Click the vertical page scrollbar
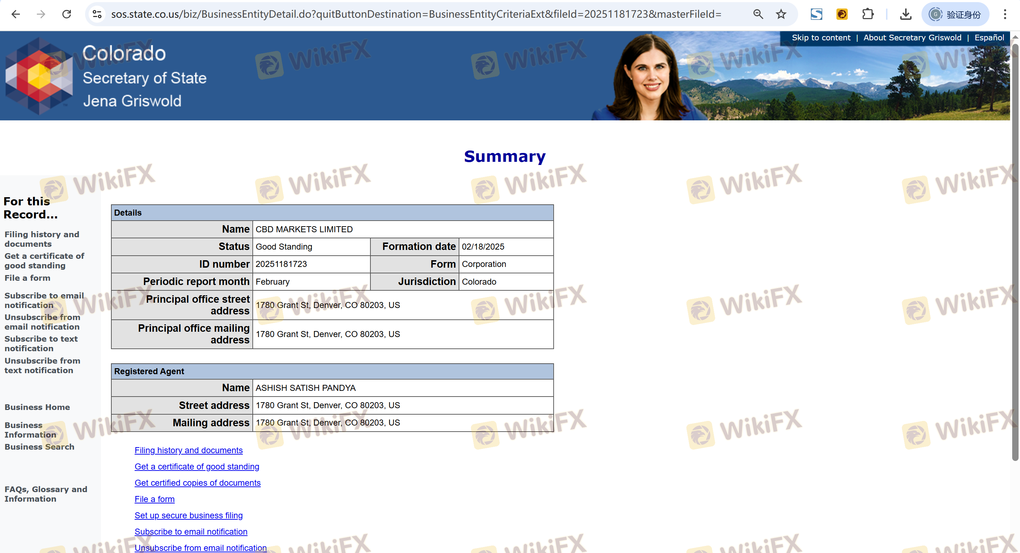This screenshot has height=553, width=1020. (1015, 253)
